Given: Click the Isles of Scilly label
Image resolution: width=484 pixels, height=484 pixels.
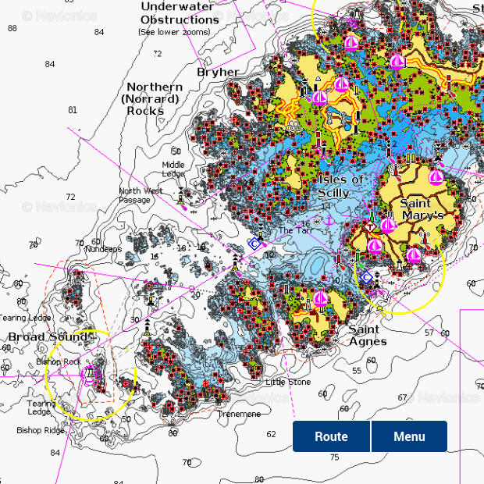Looking at the screenshot, I should point(341,186).
